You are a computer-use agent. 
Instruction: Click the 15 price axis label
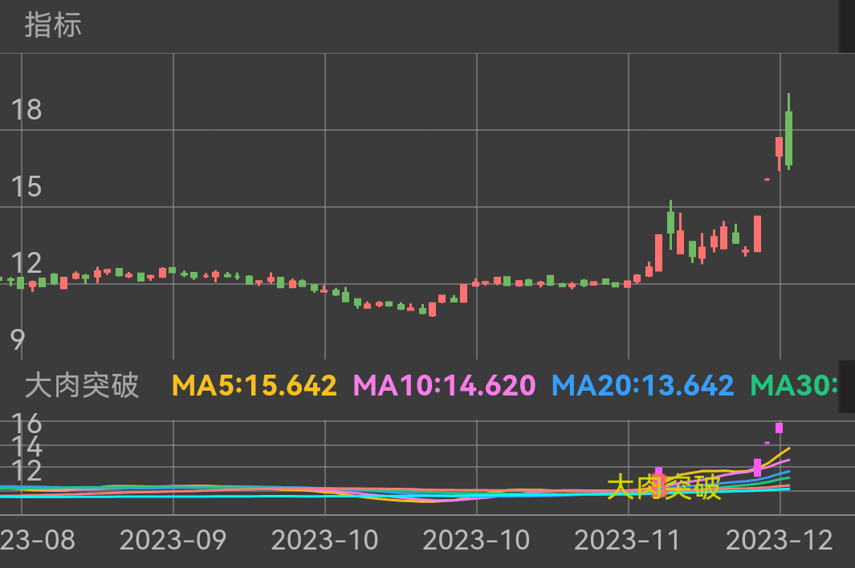(26, 187)
